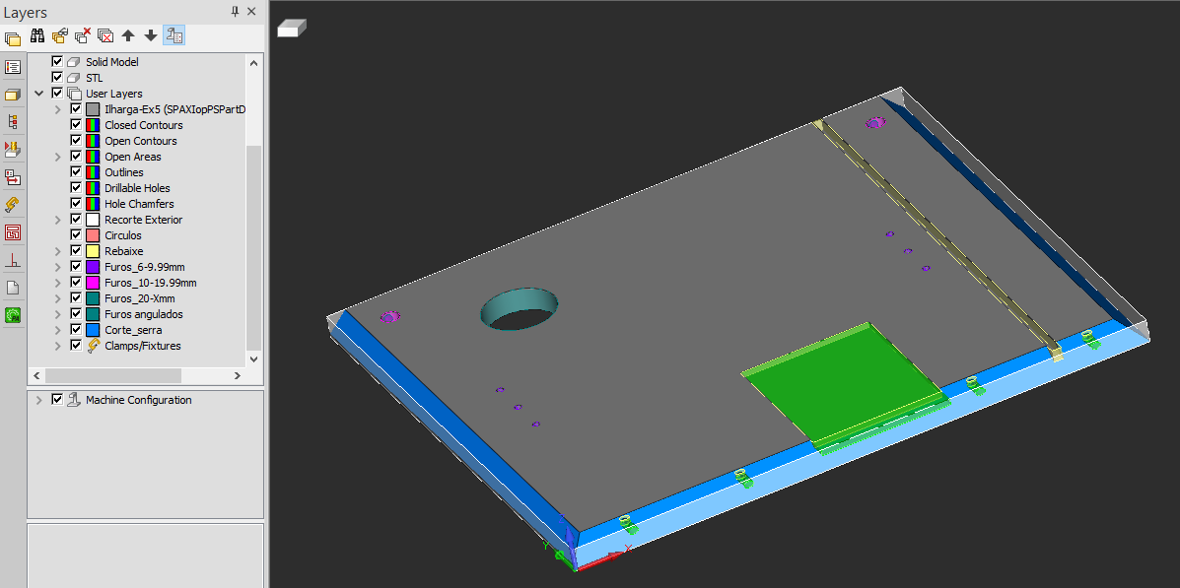
Task: Click the green P4 sidebar icon
Action: [x=13, y=315]
